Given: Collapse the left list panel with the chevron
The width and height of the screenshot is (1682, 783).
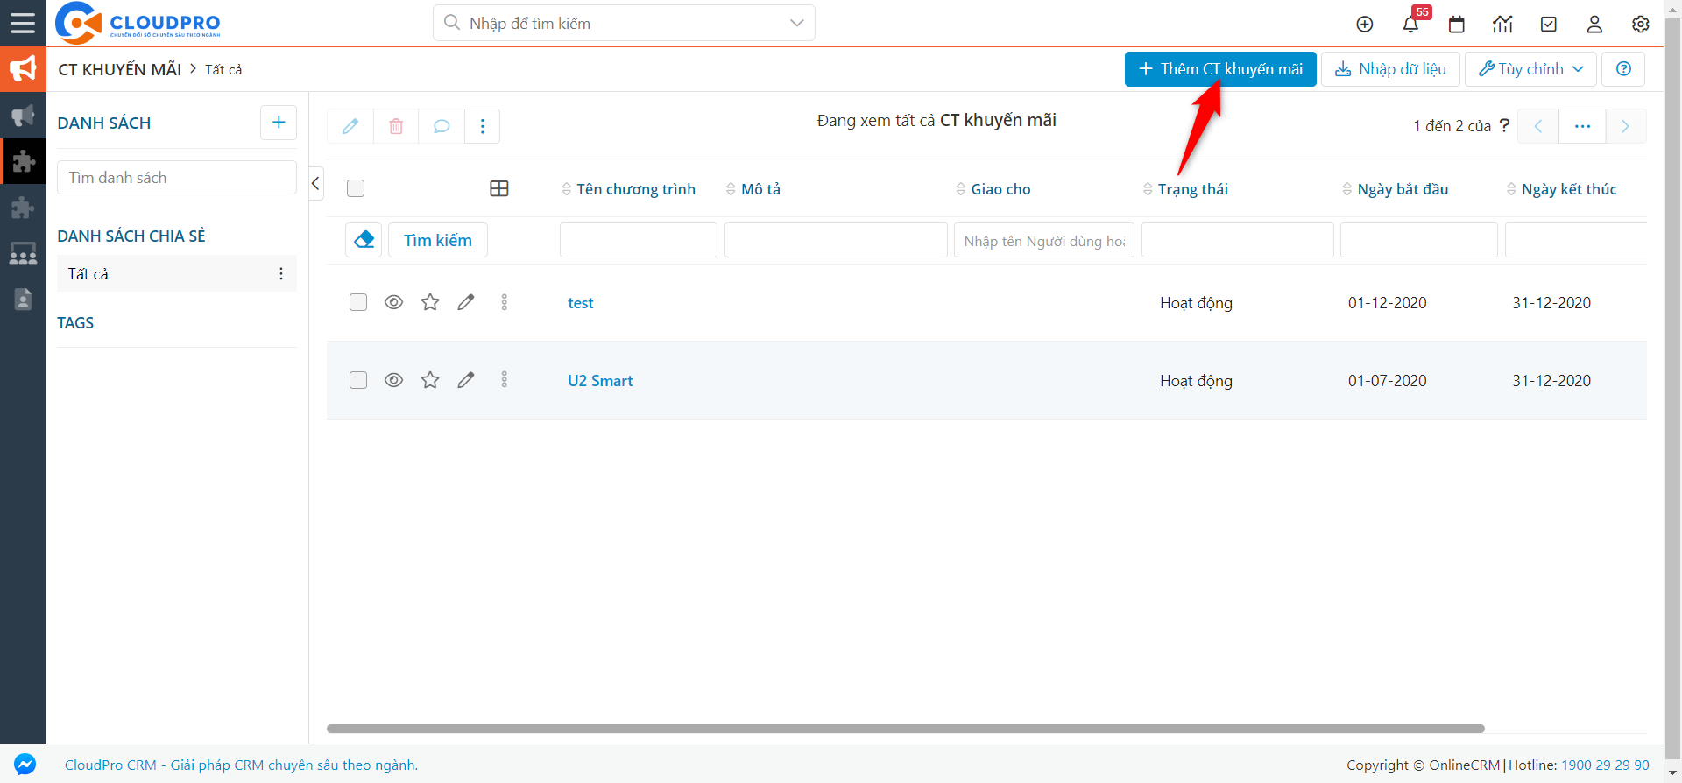Looking at the screenshot, I should (x=316, y=183).
